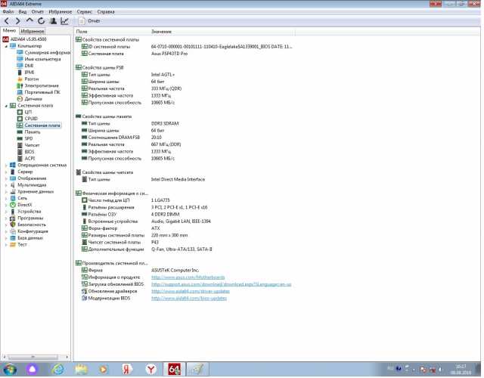This screenshot has height=378, width=484.
Task: Select the Память memory icon
Action: (x=20, y=132)
